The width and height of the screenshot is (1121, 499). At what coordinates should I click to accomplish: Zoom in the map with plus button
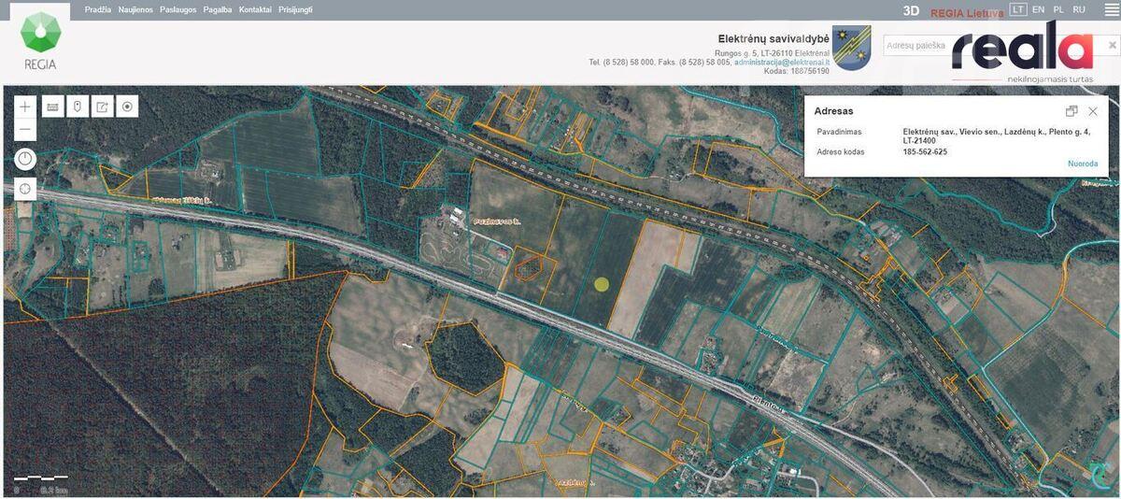25,107
